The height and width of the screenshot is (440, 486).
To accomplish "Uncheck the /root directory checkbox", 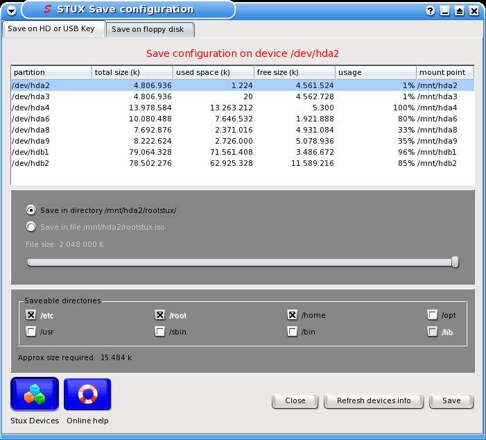I will (x=159, y=315).
